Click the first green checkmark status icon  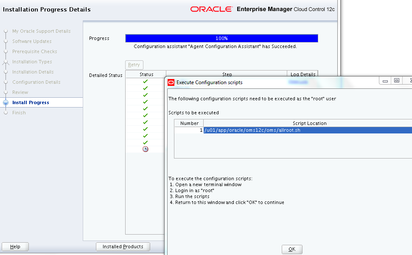(x=146, y=81)
